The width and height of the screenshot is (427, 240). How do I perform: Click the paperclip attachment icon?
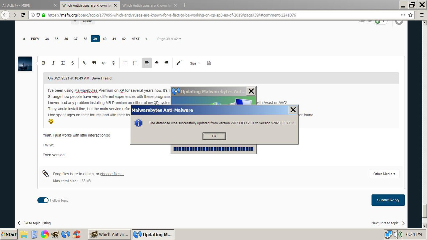tap(45, 174)
